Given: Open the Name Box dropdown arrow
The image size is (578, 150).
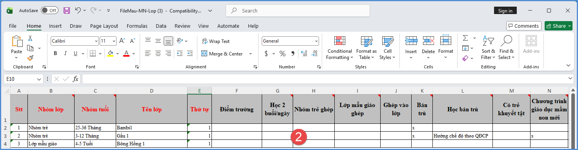Looking at the screenshot, I should (39, 79).
